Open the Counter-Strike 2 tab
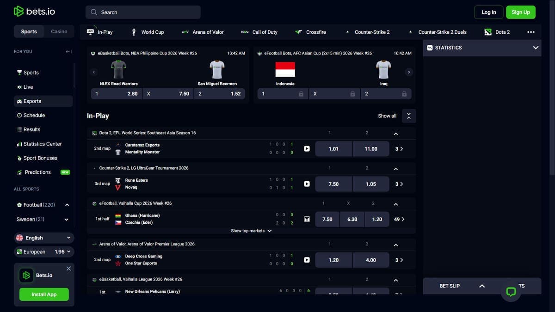The height and width of the screenshot is (312, 555). (x=368, y=32)
